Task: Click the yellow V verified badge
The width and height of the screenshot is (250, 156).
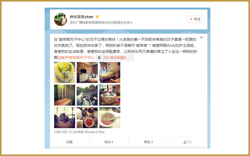Action: click(97, 17)
